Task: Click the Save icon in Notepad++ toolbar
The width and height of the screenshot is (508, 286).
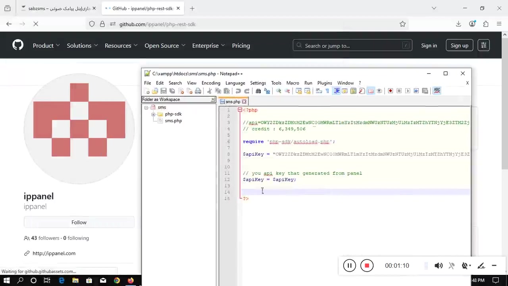Action: click(x=164, y=91)
